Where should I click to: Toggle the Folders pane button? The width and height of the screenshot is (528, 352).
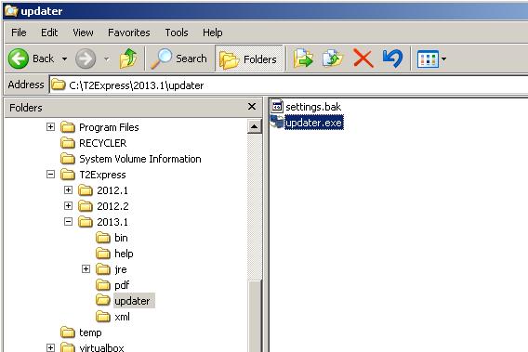pyautogui.click(x=249, y=59)
